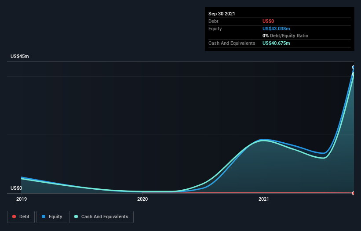361x231 pixels.
Task: Click the US$40.675m cash value
Action: tap(276, 43)
